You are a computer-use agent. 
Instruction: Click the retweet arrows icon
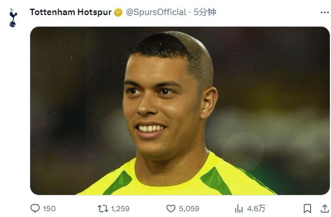[x=103, y=208]
